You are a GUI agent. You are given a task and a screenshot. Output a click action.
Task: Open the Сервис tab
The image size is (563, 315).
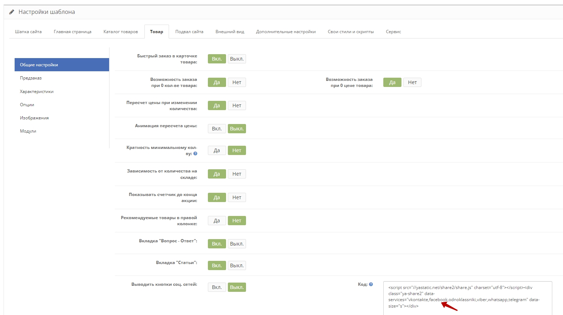(x=393, y=32)
